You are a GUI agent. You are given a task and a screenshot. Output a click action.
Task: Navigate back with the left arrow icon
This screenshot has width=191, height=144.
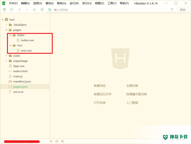[x=19, y=10]
